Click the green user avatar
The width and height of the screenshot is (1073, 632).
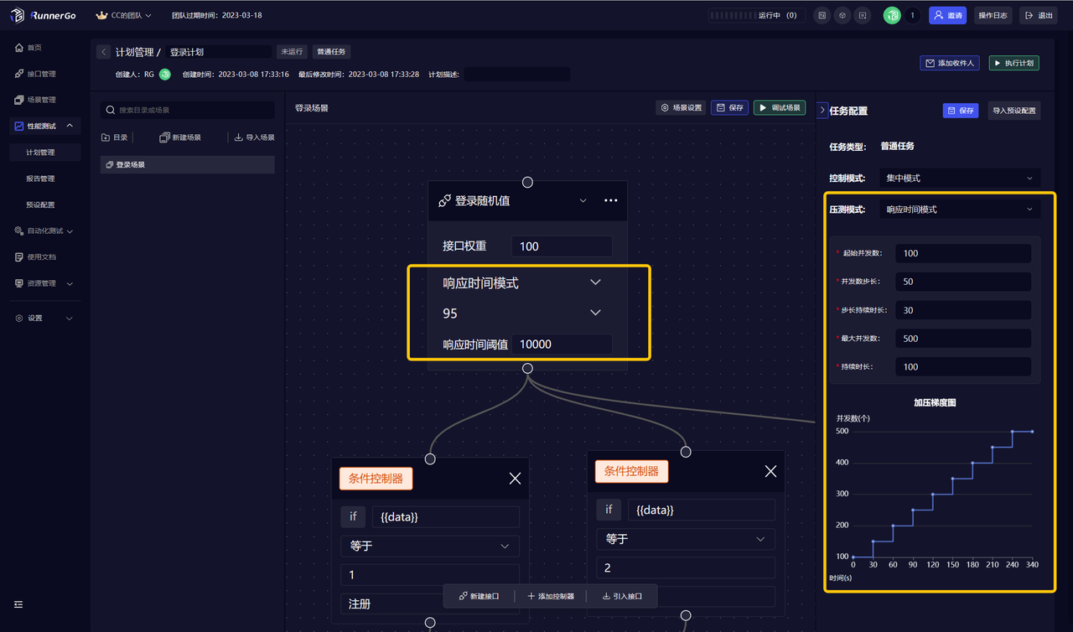tap(892, 15)
